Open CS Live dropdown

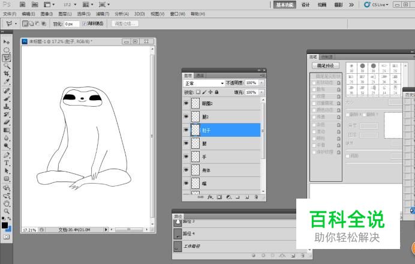pos(376,5)
